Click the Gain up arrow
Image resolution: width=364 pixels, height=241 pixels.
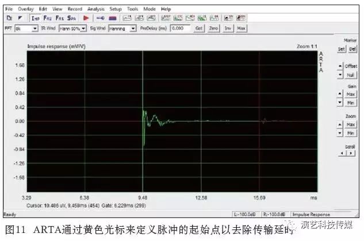coord(340,94)
